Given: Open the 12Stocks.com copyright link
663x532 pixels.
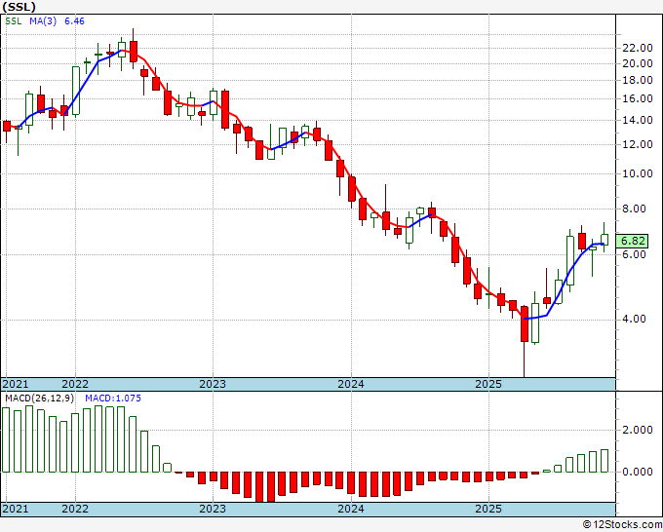Looking at the screenshot, I should [x=622, y=524].
